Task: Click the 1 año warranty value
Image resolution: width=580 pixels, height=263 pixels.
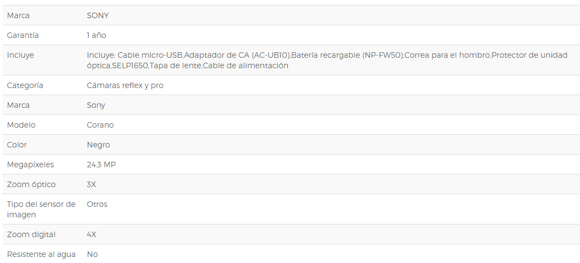Action: [x=96, y=35]
